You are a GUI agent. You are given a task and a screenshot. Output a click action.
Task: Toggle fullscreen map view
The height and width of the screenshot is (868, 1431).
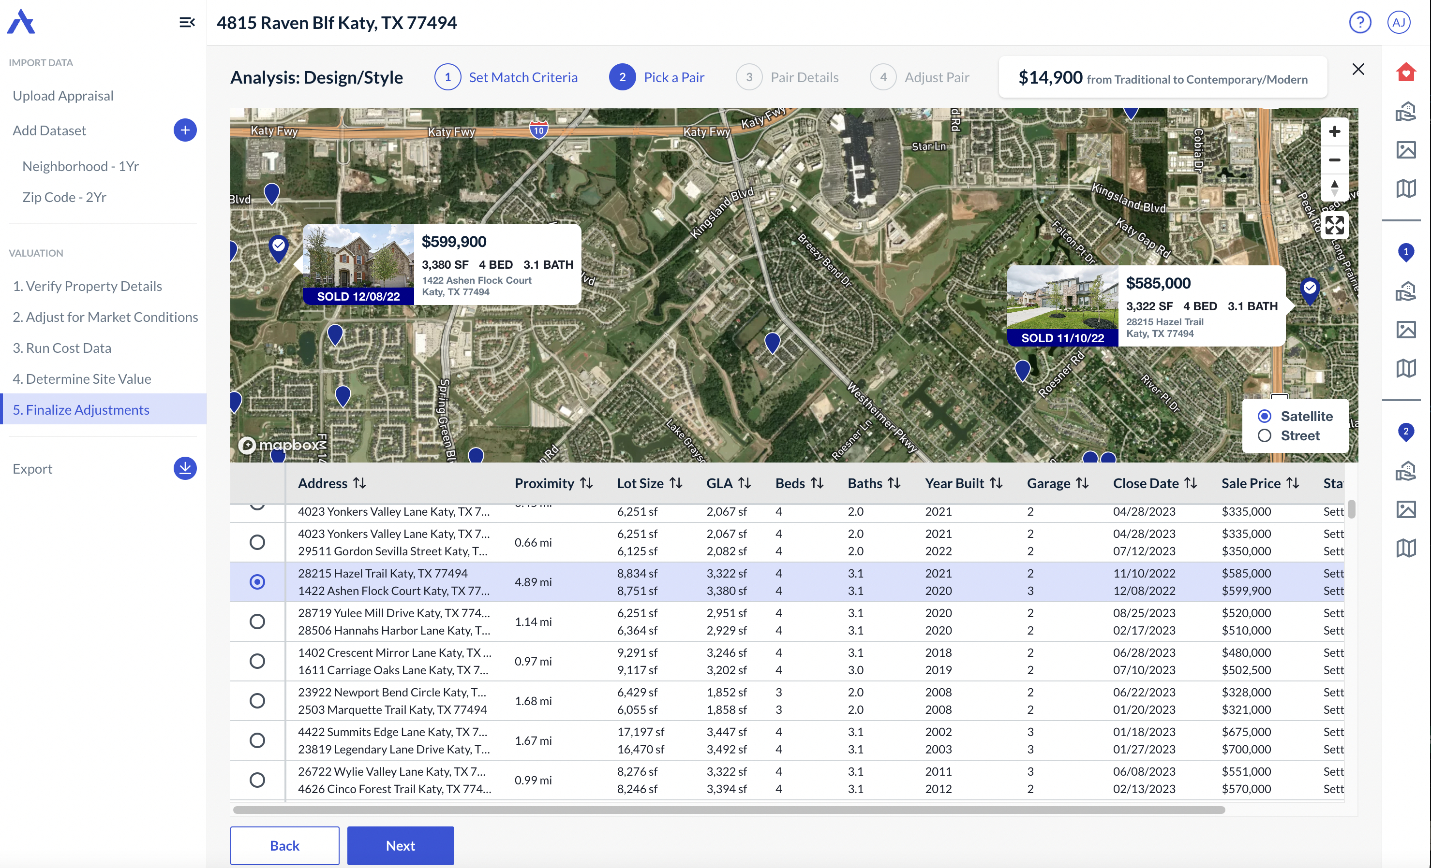(x=1334, y=225)
